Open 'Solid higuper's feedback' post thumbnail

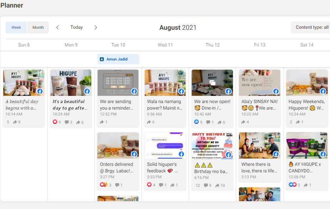click(x=165, y=146)
